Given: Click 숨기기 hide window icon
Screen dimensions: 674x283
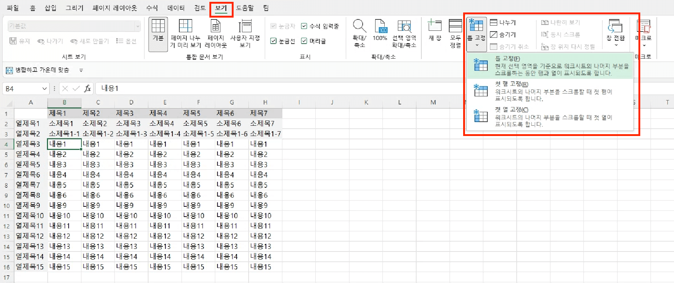Looking at the screenshot, I should tap(494, 34).
